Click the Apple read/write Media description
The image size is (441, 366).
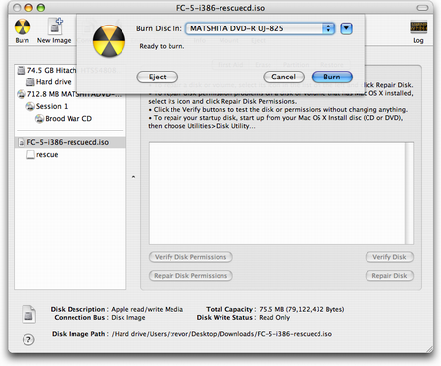(147, 309)
